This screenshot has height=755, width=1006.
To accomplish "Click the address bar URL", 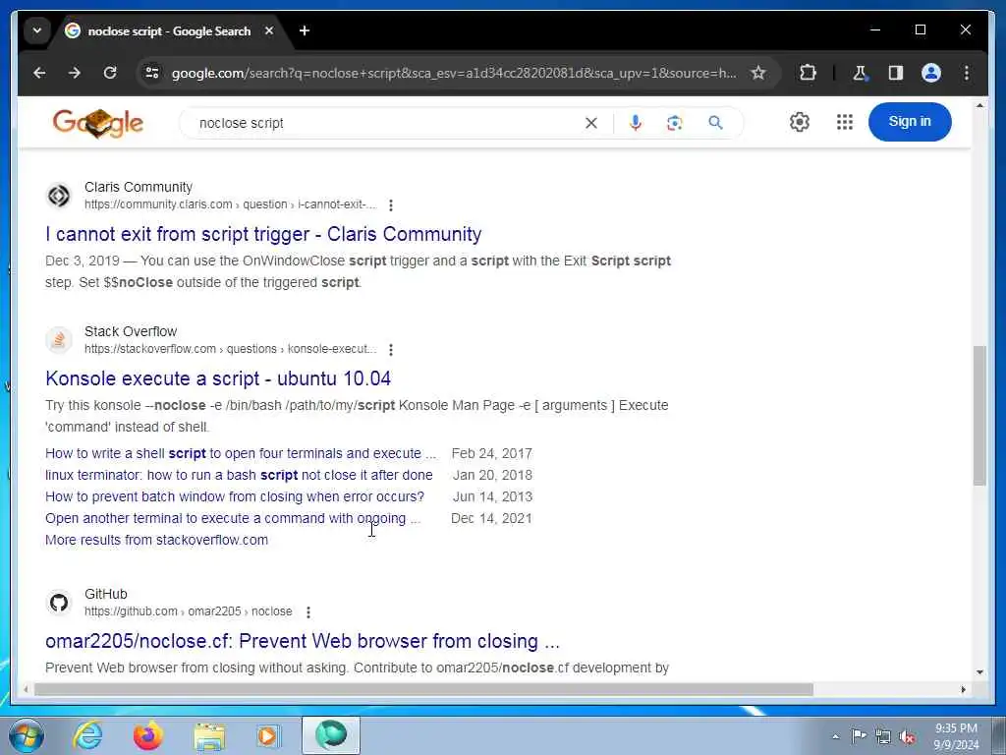I will point(454,73).
